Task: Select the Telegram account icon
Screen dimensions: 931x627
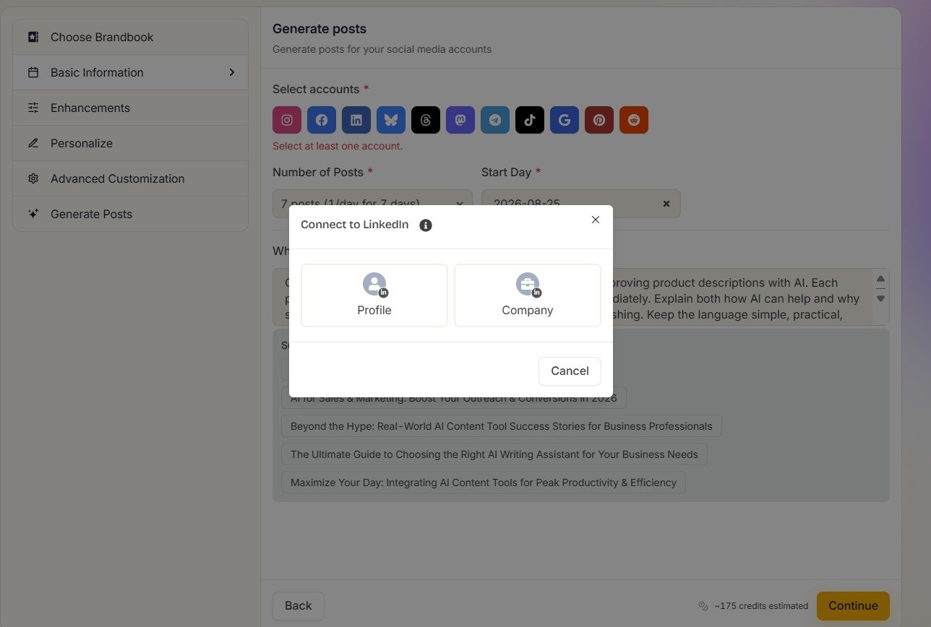Action: click(495, 120)
